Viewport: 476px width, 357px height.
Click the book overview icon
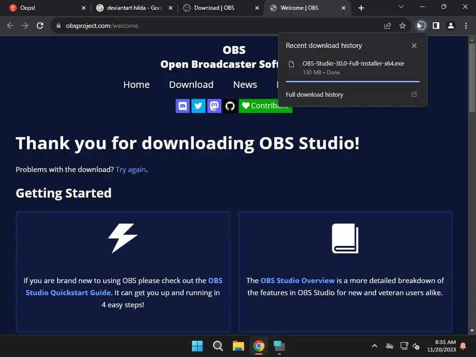345,238
